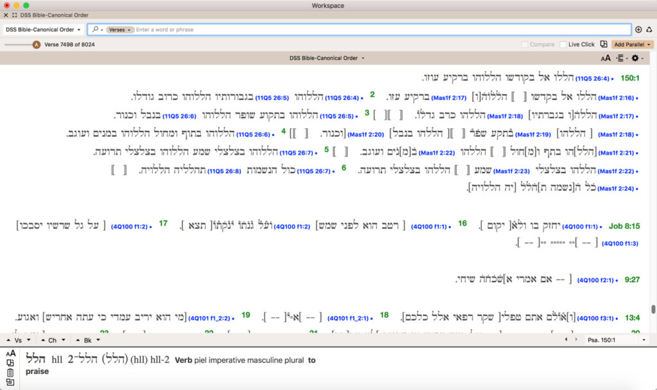Open the DSS Bible-Canonical Order module dropdown
657x390 pixels.
pos(43,30)
